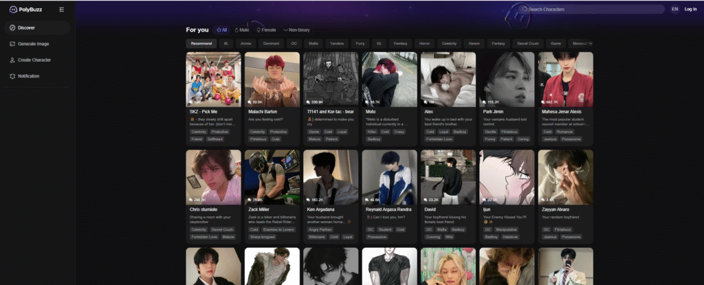Click the Discover compass icon
Viewport: 704px width, 285px height.
[12, 28]
